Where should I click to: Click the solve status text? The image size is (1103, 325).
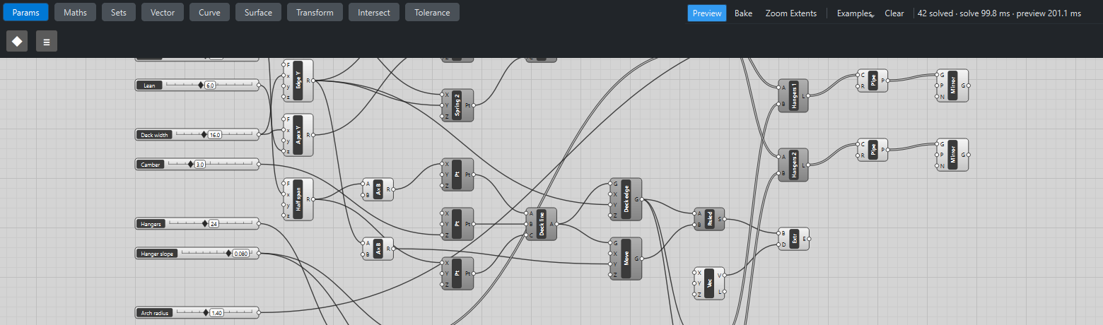coord(999,13)
